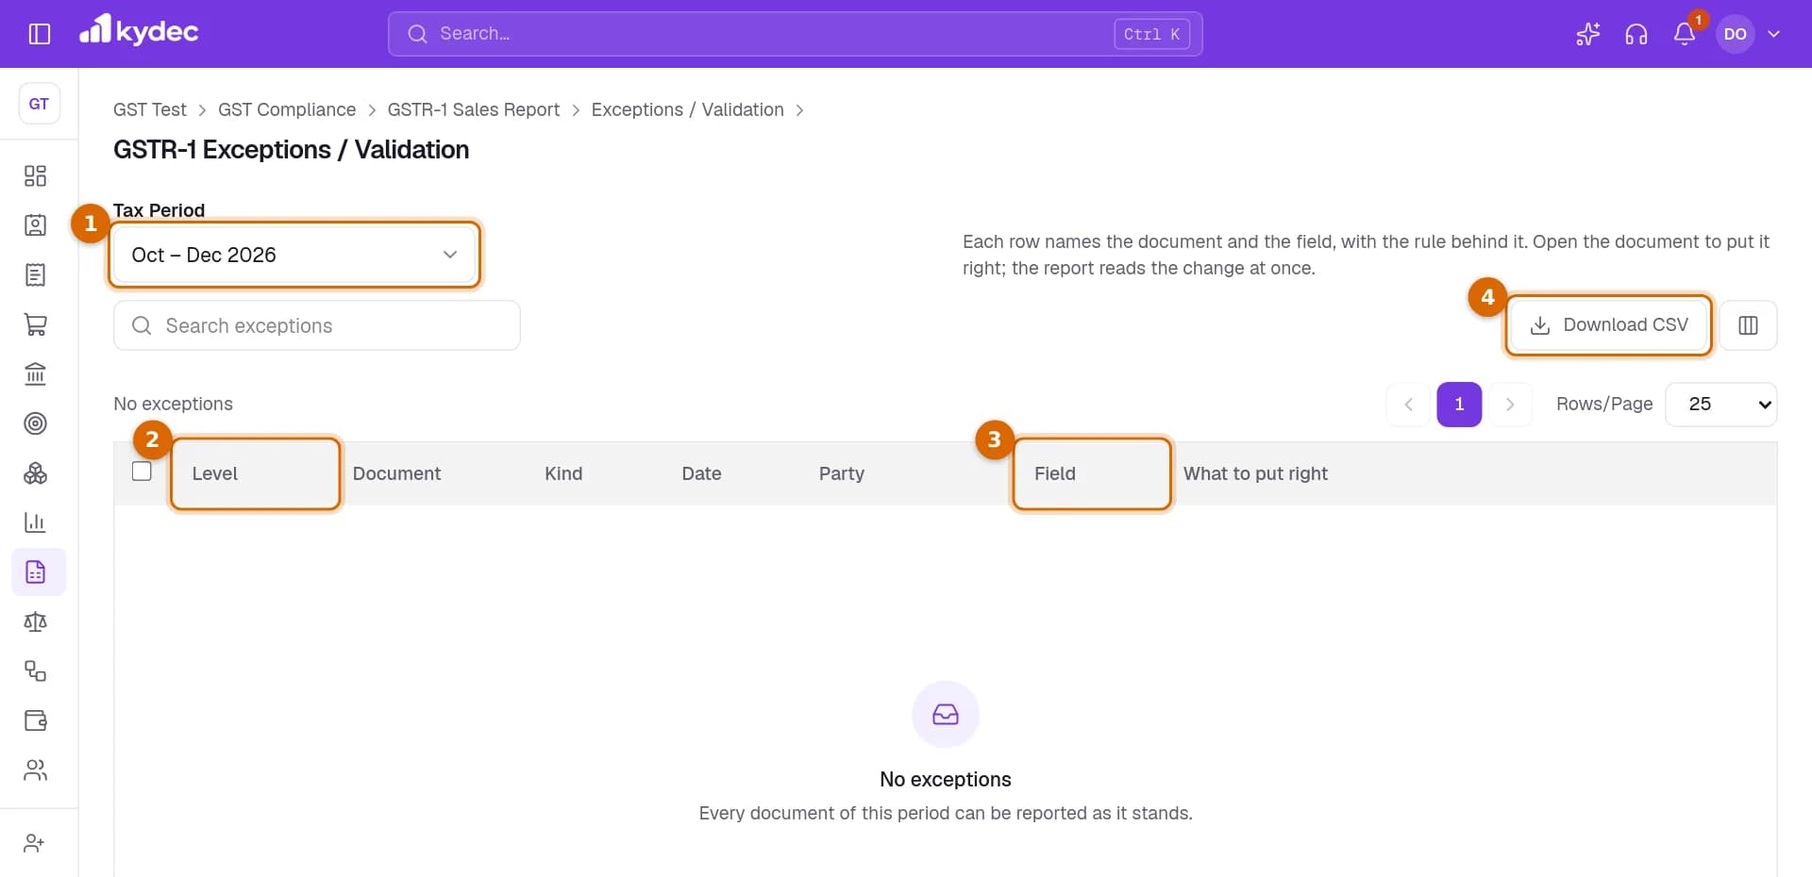Select page 1 in pagination
The image size is (1812, 877).
(1459, 405)
